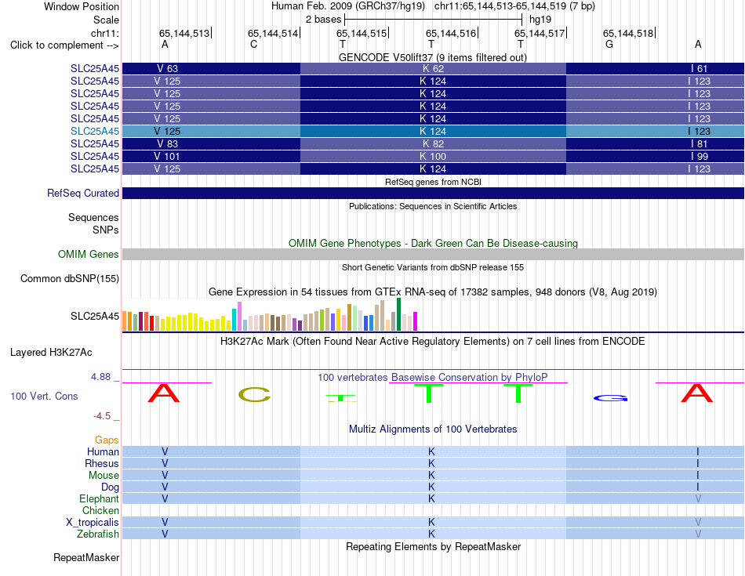This screenshot has width=745, height=576.
Task: Click the 65,144,518 coordinate tick label
Action: pos(628,33)
